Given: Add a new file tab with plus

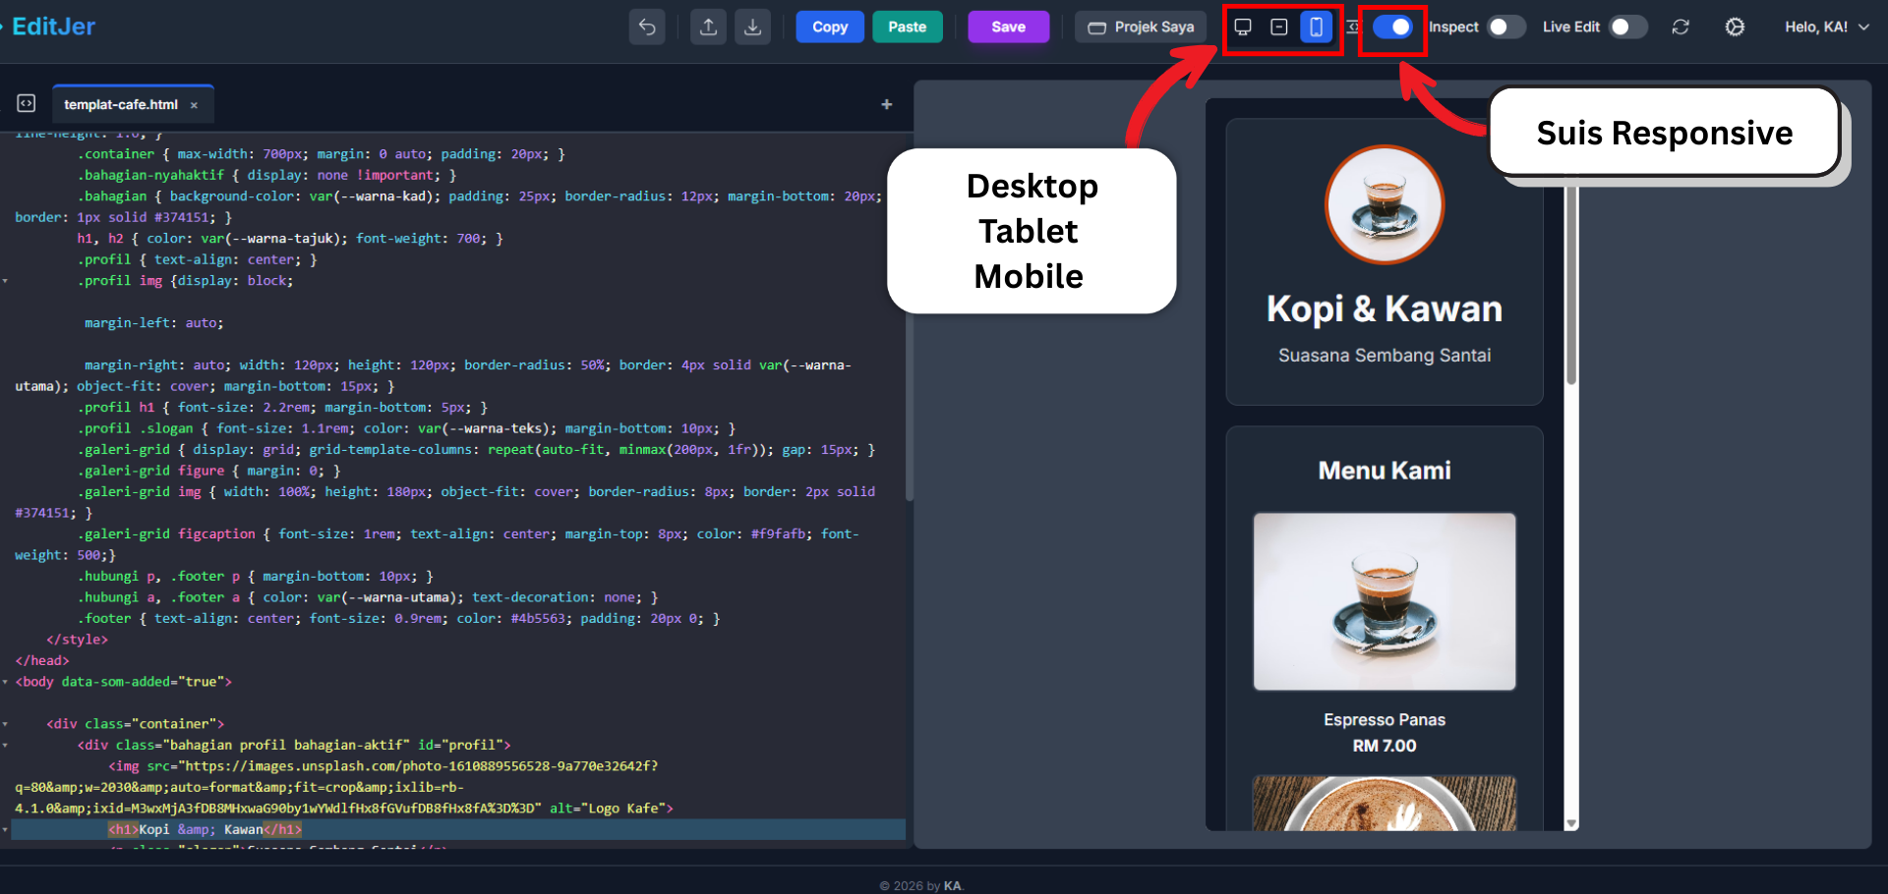Looking at the screenshot, I should (x=886, y=104).
